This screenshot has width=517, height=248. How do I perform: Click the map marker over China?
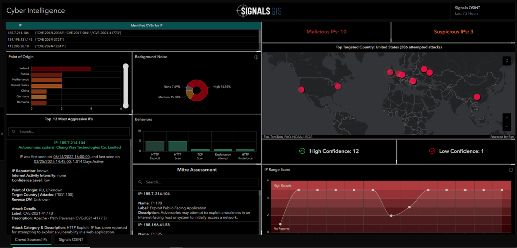(476, 97)
